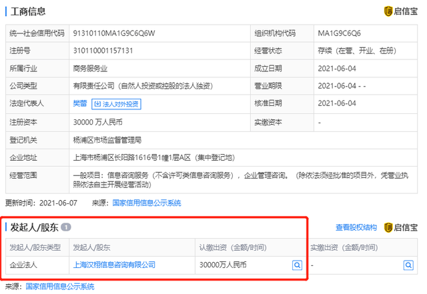Click the 存续 business status value
Viewport: 427px width, 294px height.
(357, 51)
